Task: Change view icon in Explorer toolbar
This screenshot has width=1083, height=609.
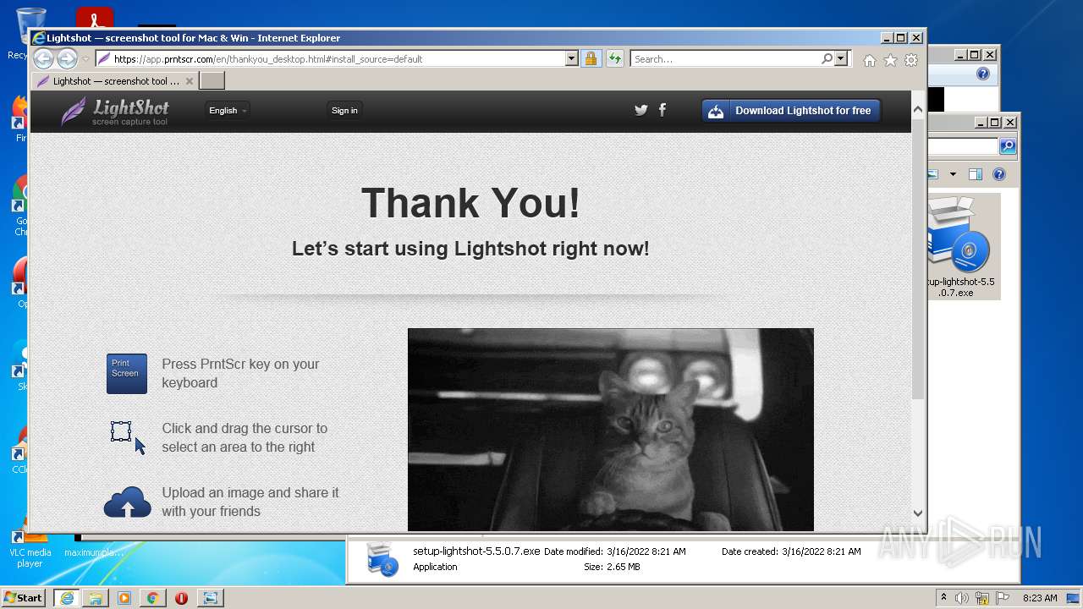Action: point(933,174)
